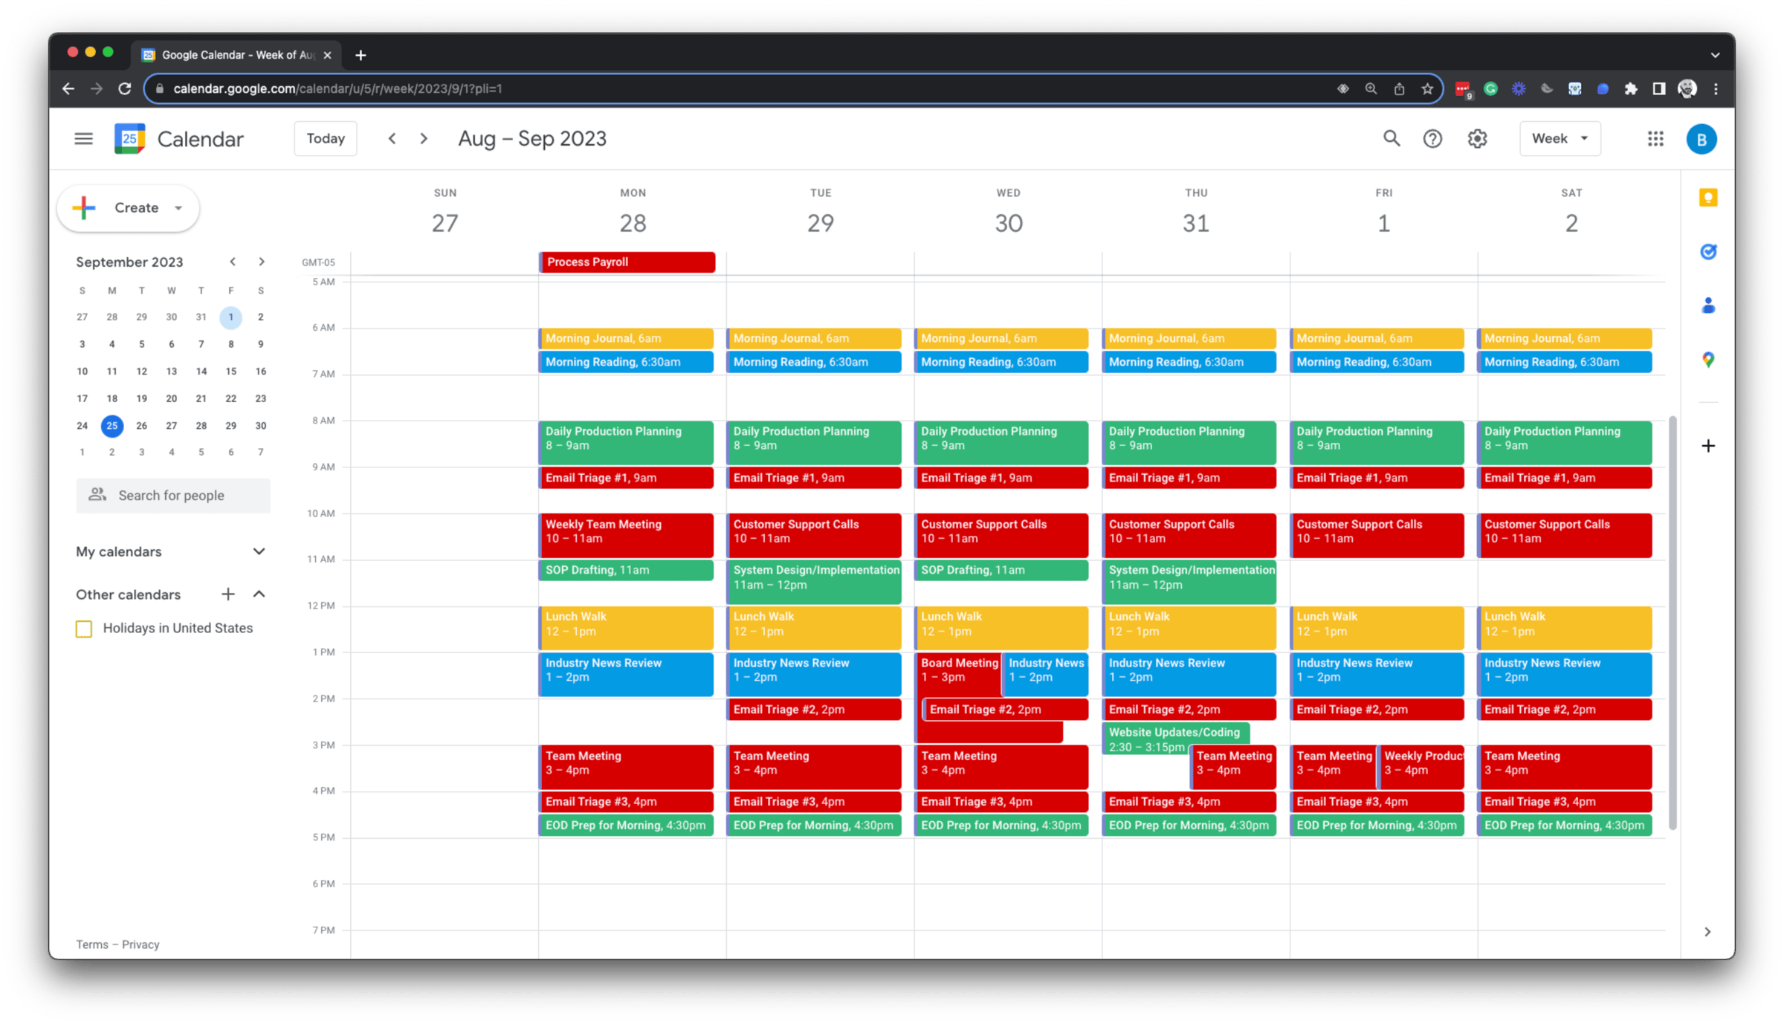Enable Holidays in United States calendar
The image size is (1784, 1024).
[84, 629]
